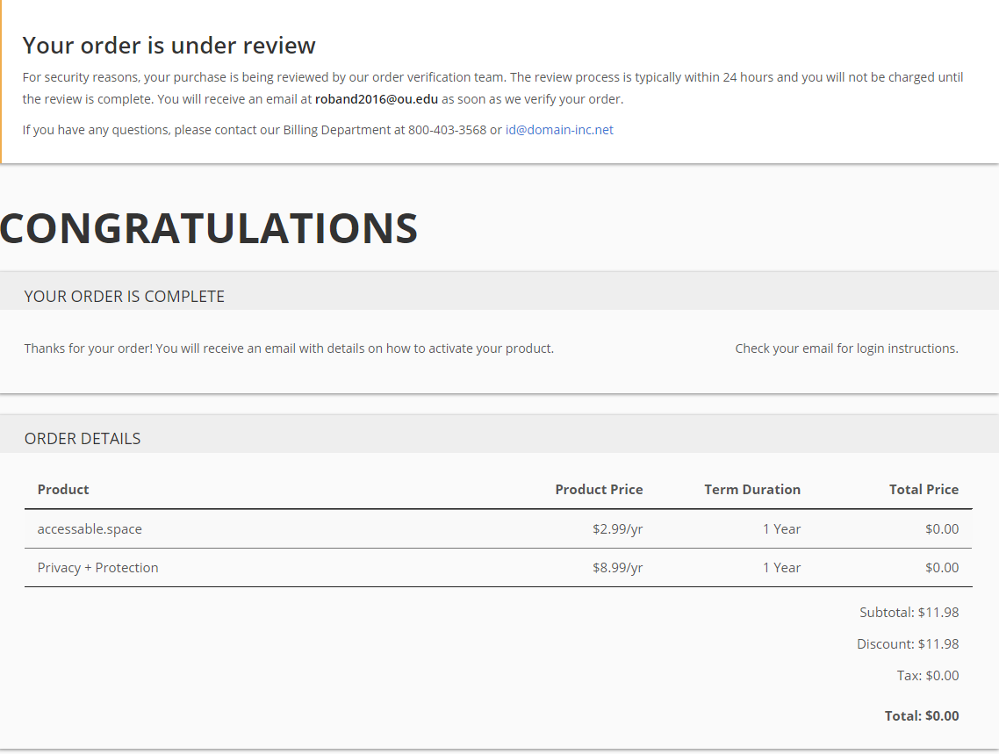The height and width of the screenshot is (754, 999).
Task: Click the Subtotal: $11.98 line
Action: [909, 613]
